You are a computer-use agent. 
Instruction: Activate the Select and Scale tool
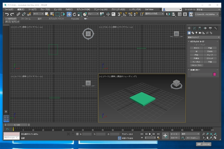pos(80,14)
